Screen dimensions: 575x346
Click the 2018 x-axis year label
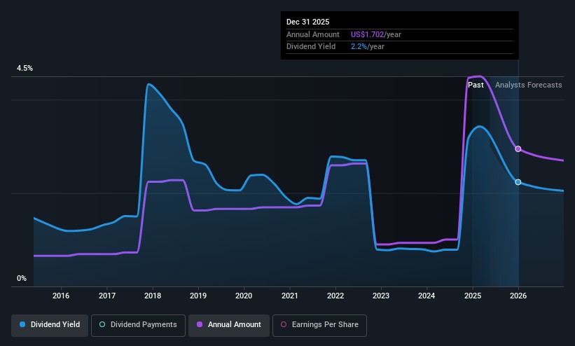click(153, 296)
